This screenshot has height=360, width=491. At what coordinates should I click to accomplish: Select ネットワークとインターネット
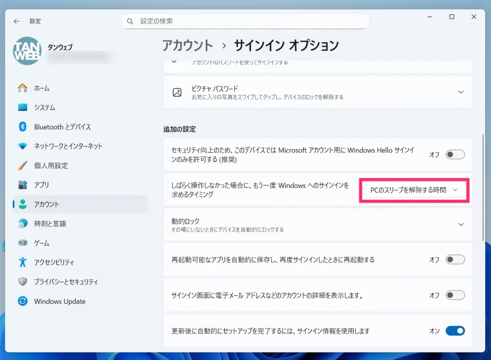point(80,146)
